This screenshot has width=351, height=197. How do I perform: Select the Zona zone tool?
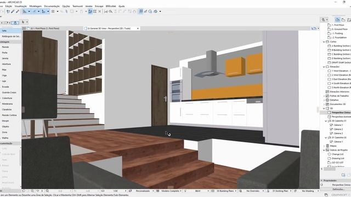10,132
